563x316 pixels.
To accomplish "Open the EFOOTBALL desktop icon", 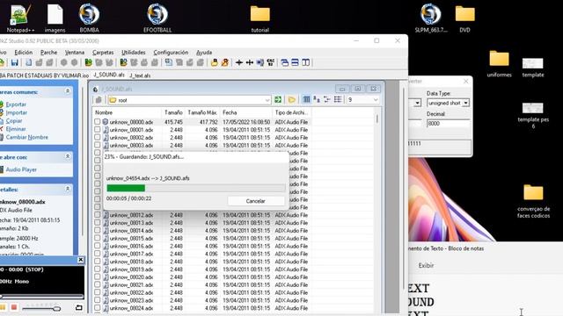I will [157, 18].
